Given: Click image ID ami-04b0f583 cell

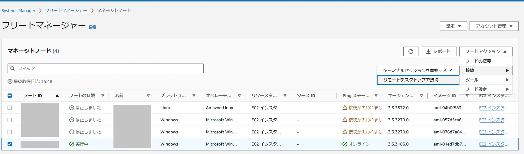Looking at the screenshot, I should 449,108.
